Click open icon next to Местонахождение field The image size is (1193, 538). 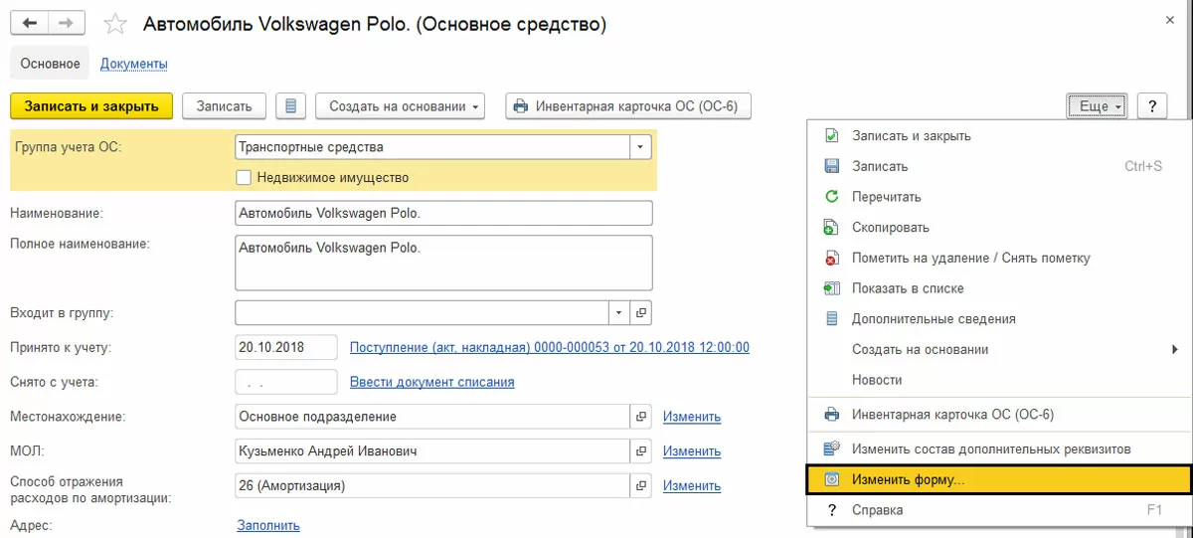pos(641,417)
